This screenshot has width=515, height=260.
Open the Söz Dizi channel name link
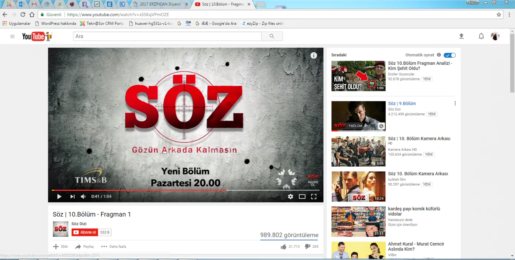(79, 223)
